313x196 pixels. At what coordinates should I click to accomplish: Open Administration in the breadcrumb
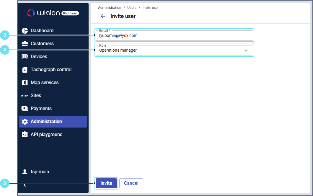pyautogui.click(x=110, y=8)
